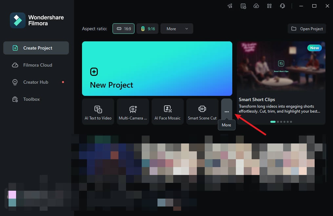Maximize the Filmora window
333x216 pixels.
[314, 6]
